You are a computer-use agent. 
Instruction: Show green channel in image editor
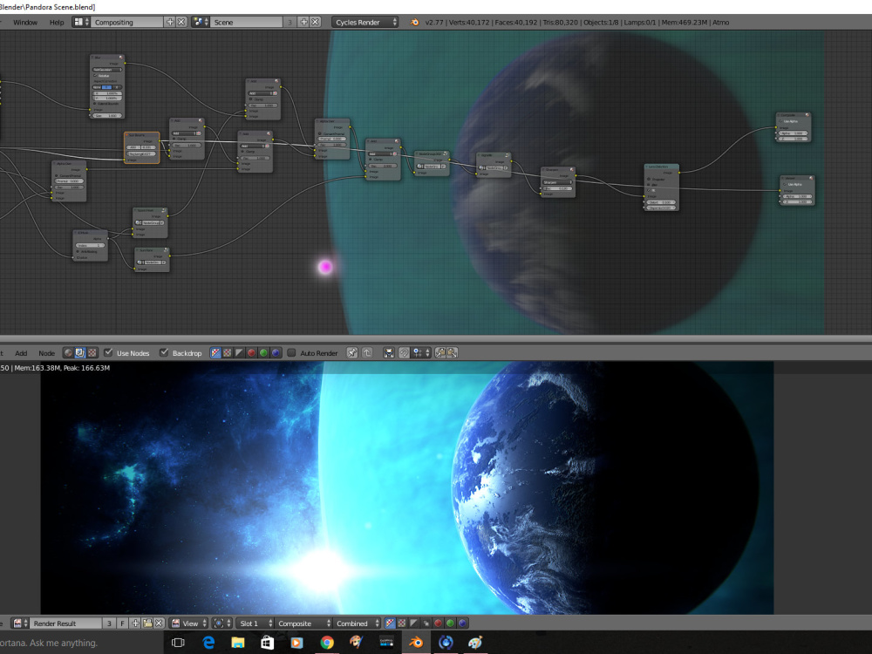[450, 623]
